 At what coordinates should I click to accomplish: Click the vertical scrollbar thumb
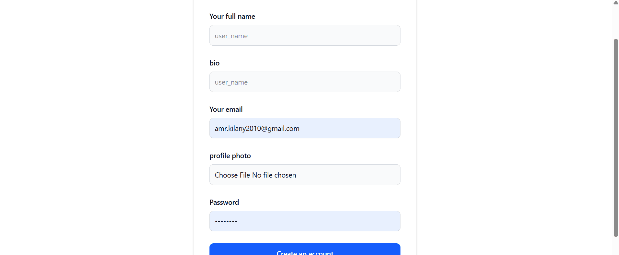click(616, 138)
